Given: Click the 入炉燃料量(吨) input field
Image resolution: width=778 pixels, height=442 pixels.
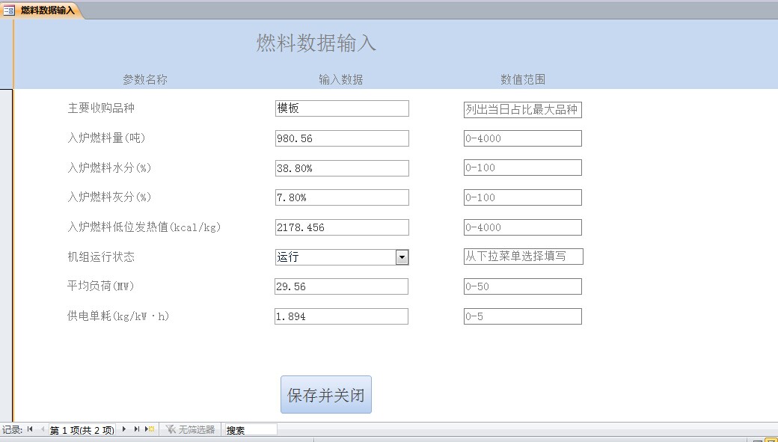Looking at the screenshot, I should [342, 138].
